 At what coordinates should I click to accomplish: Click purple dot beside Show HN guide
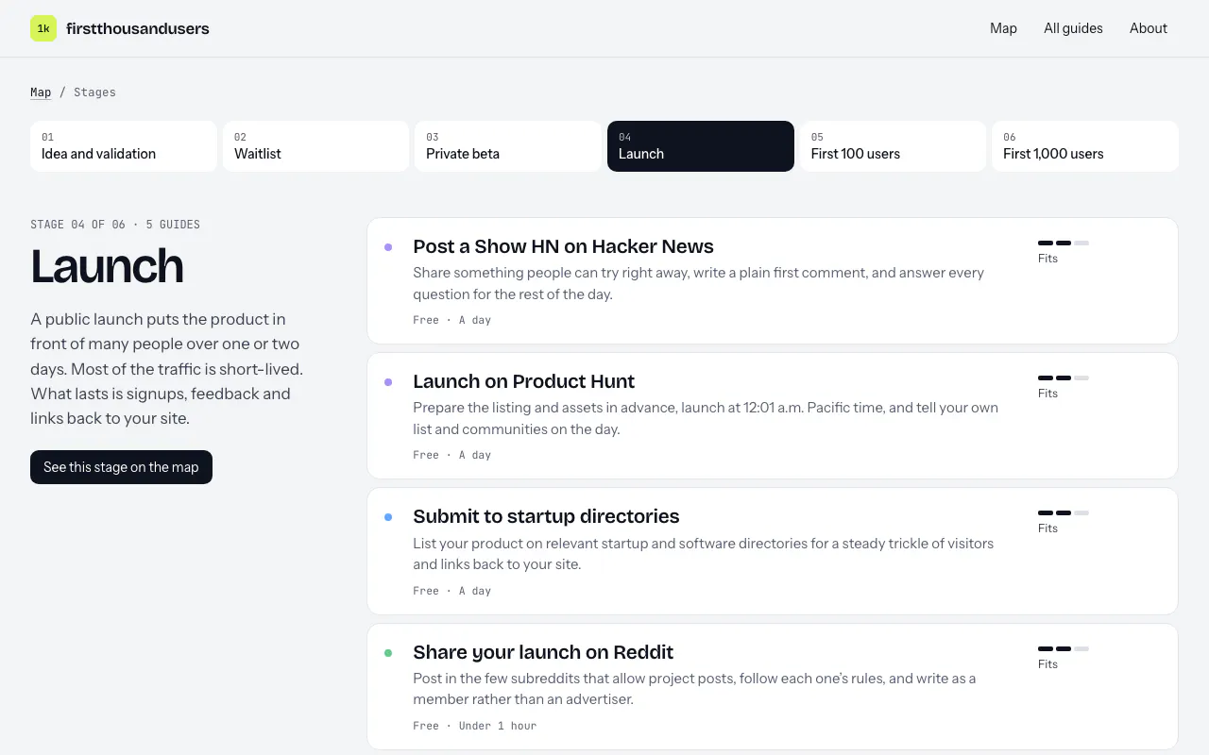388,247
